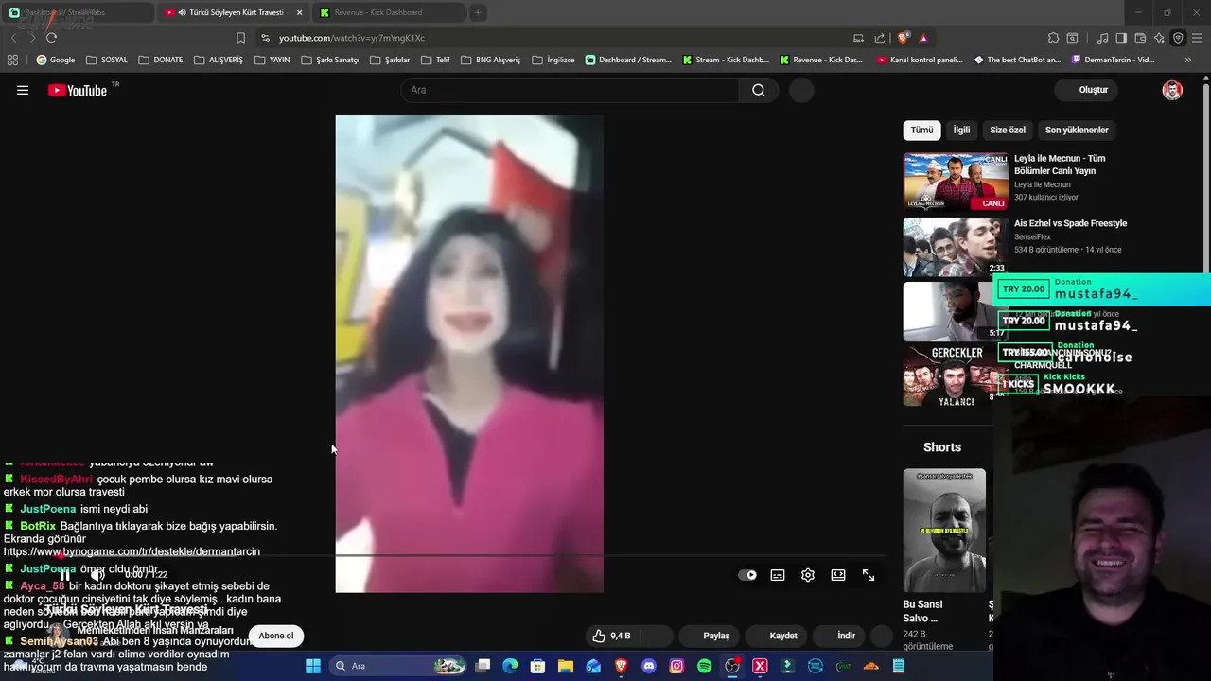The height and width of the screenshot is (681, 1211).
Task: Open Windows Start menu
Action: point(313,666)
